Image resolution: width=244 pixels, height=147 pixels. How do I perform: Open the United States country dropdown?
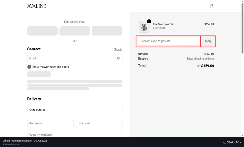point(75,109)
